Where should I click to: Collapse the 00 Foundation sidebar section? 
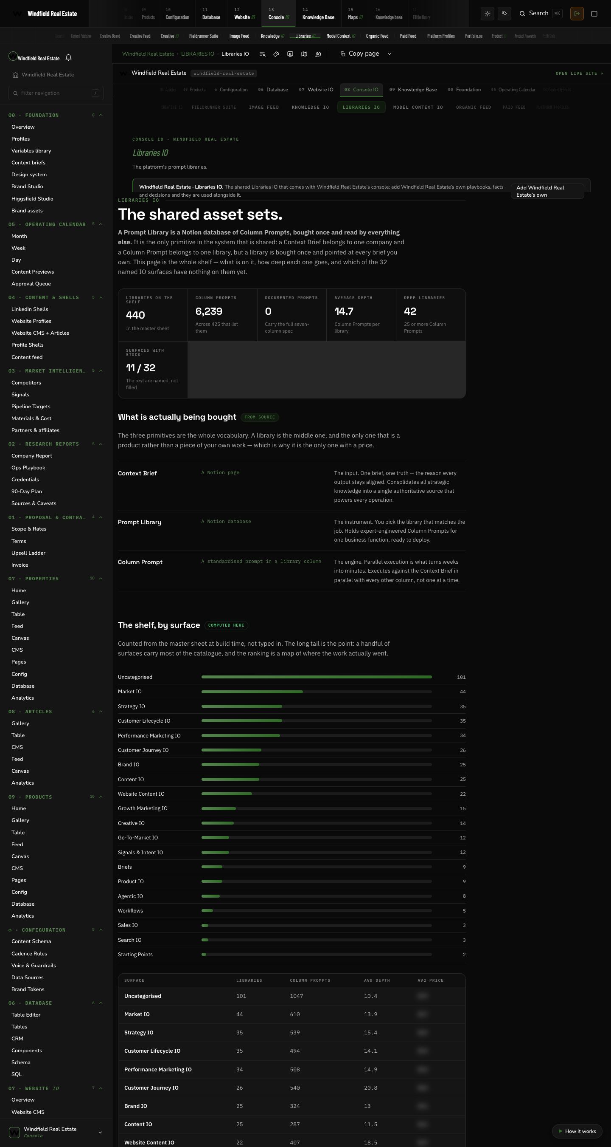56,115
